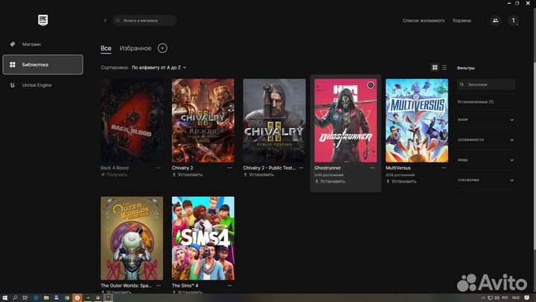The image size is (536, 302).
Task: Open the notification center icon
Action: pyautogui.click(x=527, y=298)
